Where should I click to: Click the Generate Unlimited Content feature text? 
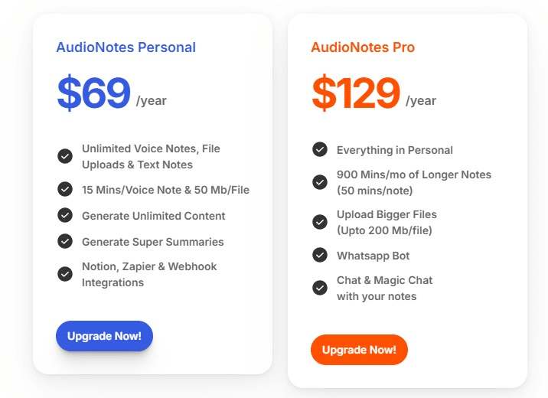153,216
